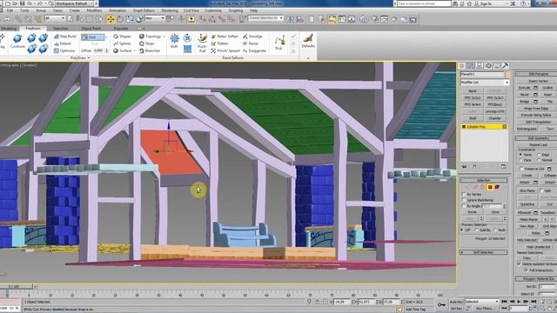The width and height of the screenshot is (557, 313).
Task: Open the Utilities hammer panel tab
Action: pyautogui.click(x=505, y=66)
